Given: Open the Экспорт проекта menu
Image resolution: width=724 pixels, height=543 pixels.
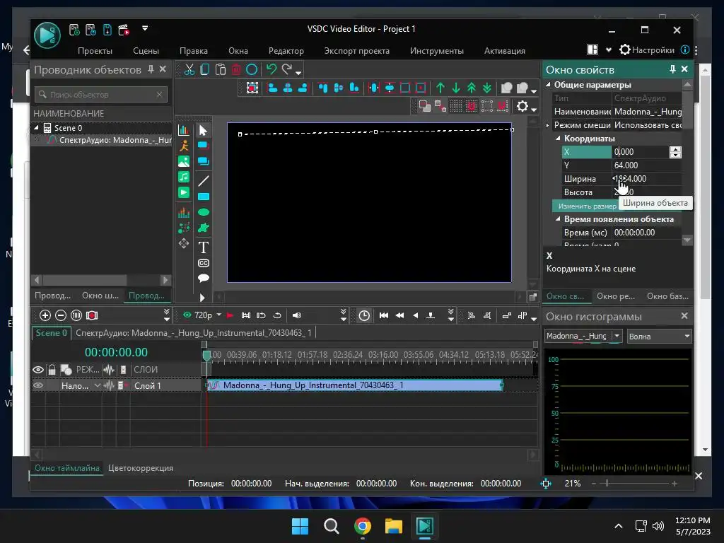Looking at the screenshot, I should tap(356, 51).
